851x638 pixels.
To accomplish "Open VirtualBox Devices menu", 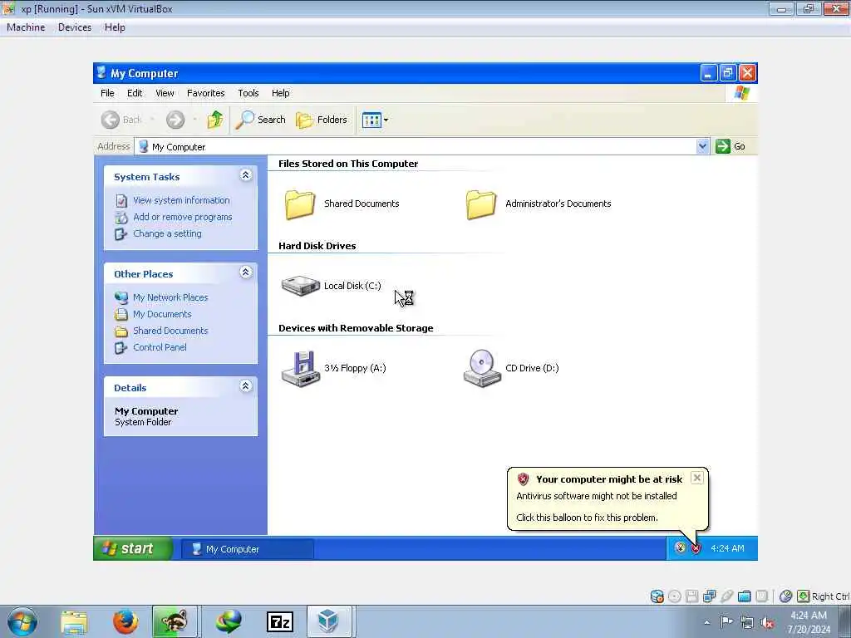I will click(x=75, y=27).
